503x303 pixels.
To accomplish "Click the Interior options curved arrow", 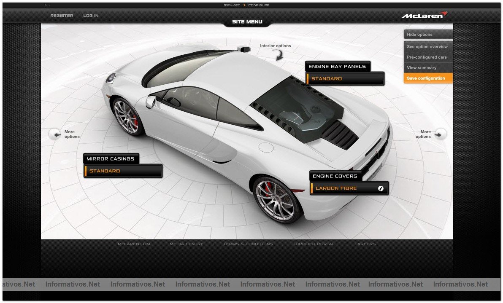I will (279, 56).
